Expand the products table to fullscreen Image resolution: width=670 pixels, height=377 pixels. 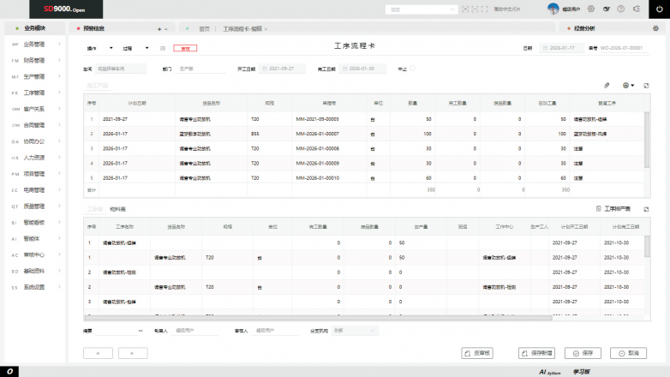click(646, 86)
